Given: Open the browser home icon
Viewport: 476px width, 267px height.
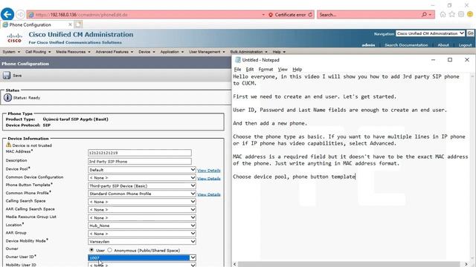Looking at the screenshot, I should tap(443, 14).
